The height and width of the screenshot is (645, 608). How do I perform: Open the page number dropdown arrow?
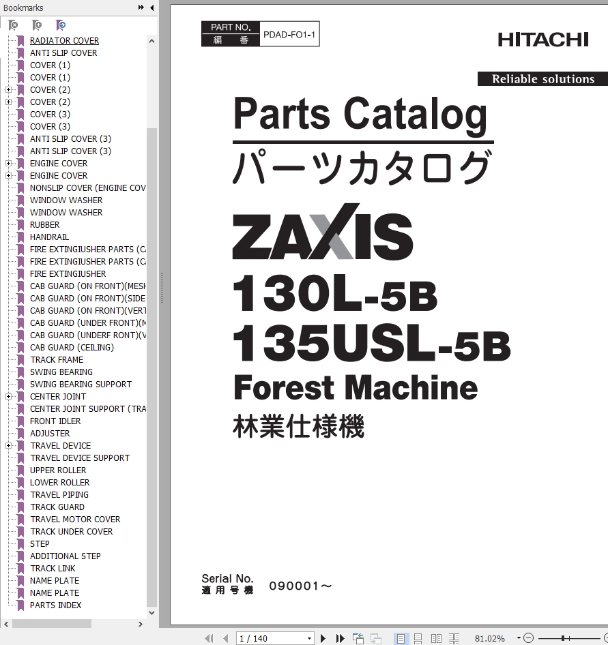coord(309,638)
